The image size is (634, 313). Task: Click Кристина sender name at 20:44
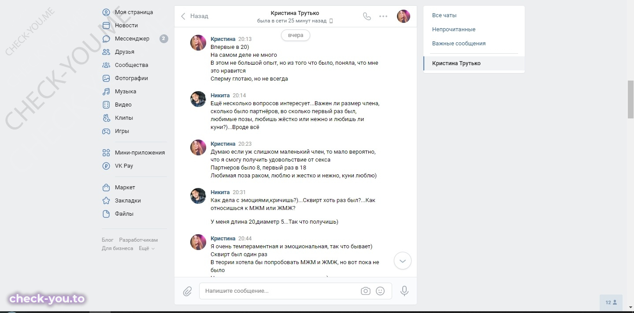(x=223, y=239)
